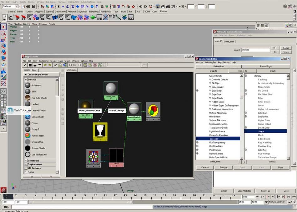Click the Ocean Shader icon
The width and height of the screenshot is (297, 212).
(28, 117)
